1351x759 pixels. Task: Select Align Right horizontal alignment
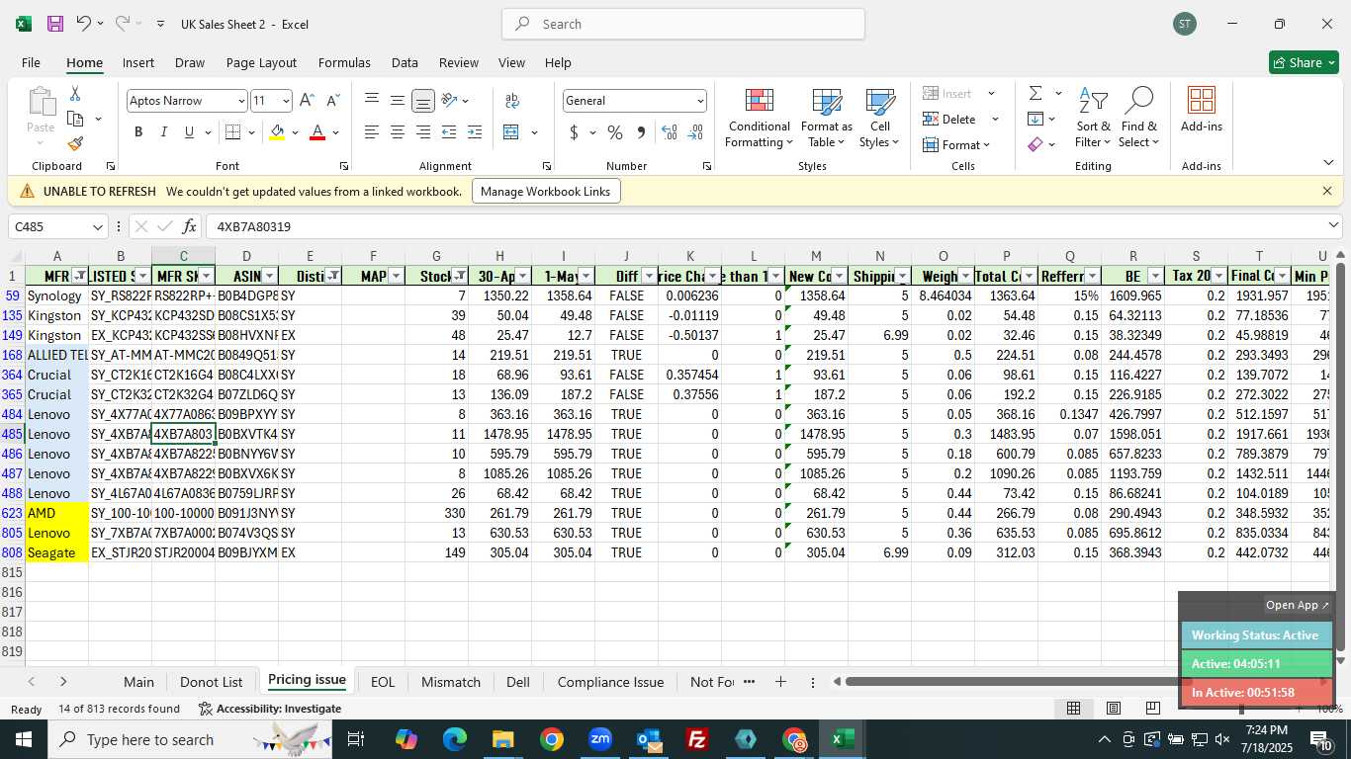tap(423, 132)
